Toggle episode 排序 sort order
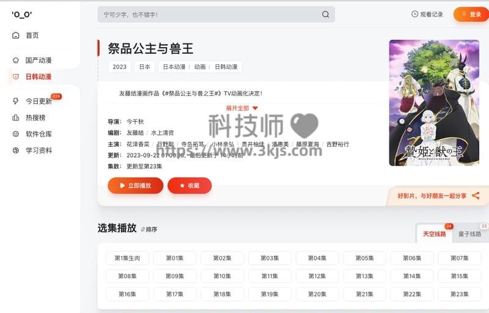This screenshot has height=313, width=489. (149, 229)
